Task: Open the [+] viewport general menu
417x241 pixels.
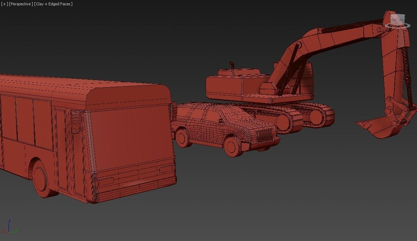Action: (x=5, y=4)
